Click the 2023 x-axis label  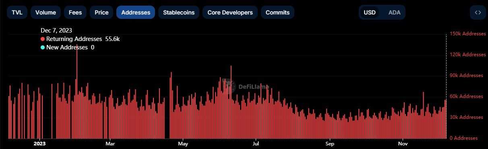coord(40,143)
